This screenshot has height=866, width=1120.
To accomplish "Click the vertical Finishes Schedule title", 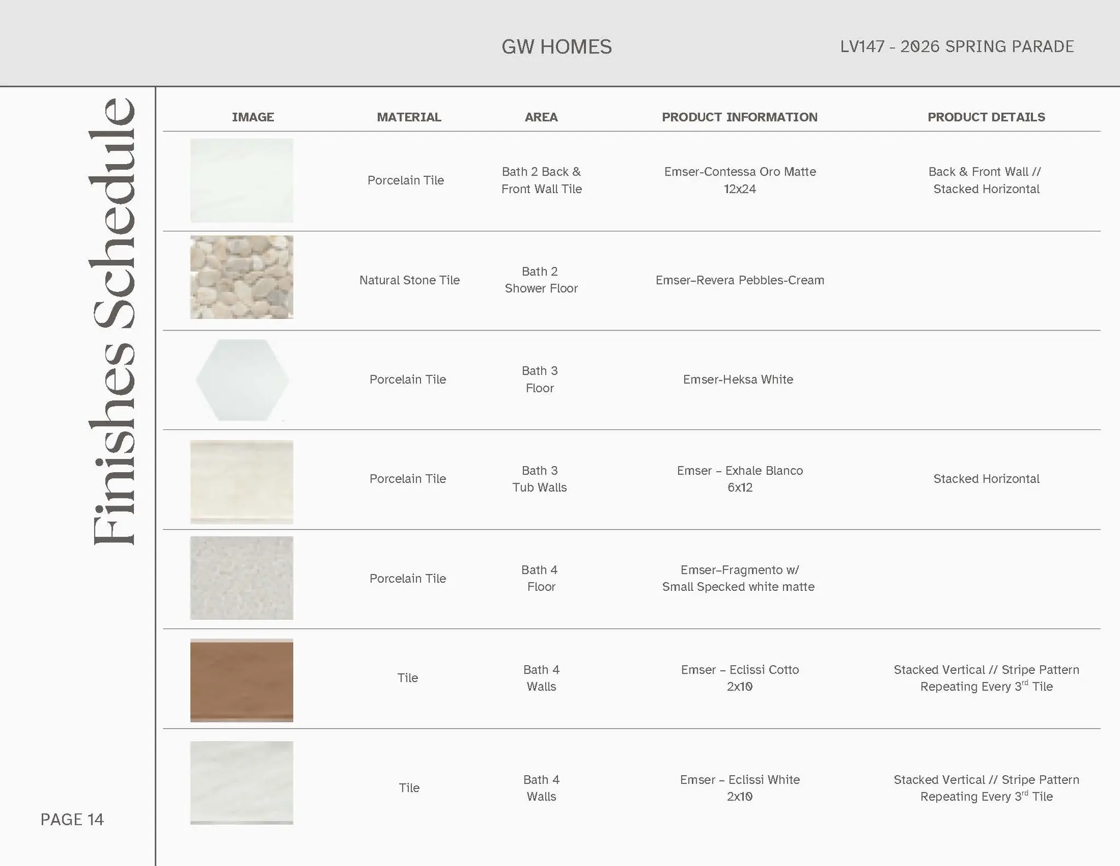I will click(x=113, y=321).
